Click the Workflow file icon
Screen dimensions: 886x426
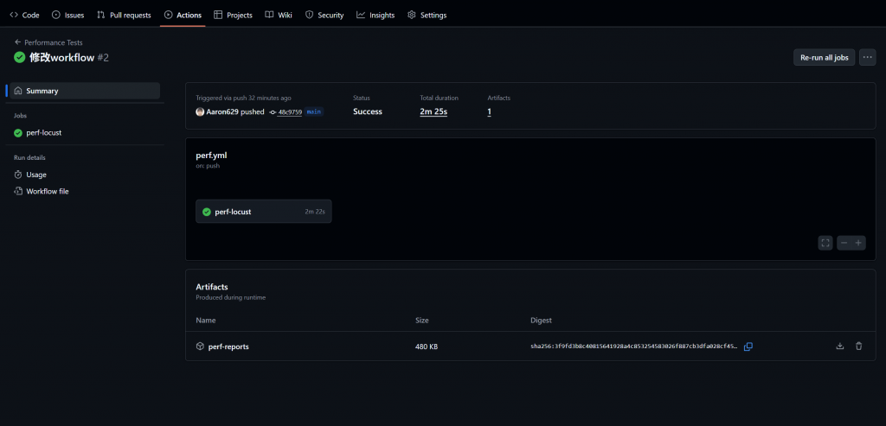pyautogui.click(x=18, y=191)
